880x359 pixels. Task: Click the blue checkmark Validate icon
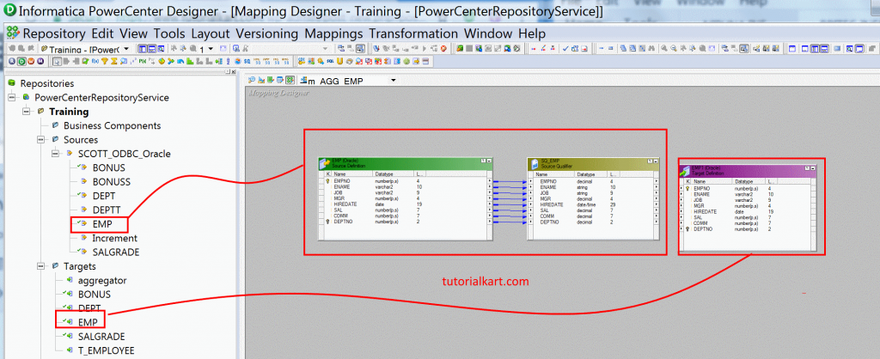pyautogui.click(x=565, y=49)
